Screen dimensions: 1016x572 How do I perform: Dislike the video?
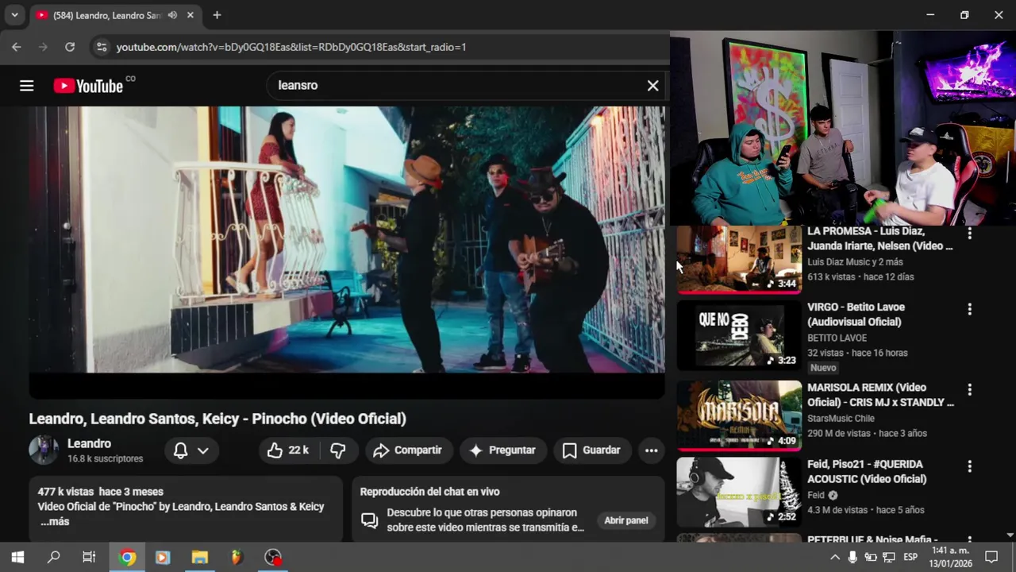click(x=338, y=450)
